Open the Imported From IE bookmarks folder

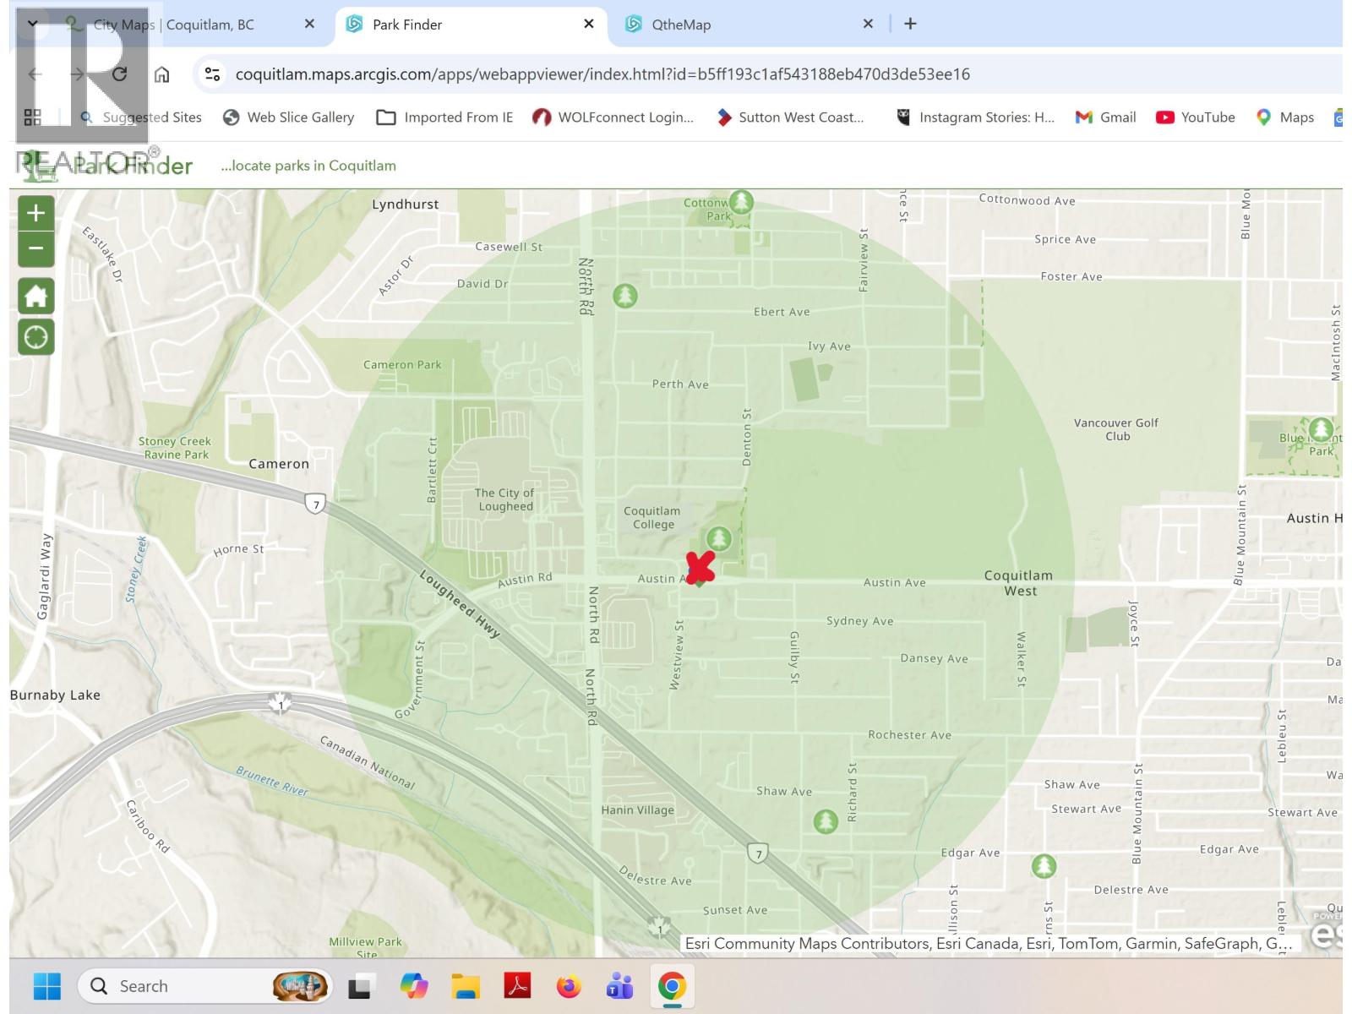(x=445, y=117)
